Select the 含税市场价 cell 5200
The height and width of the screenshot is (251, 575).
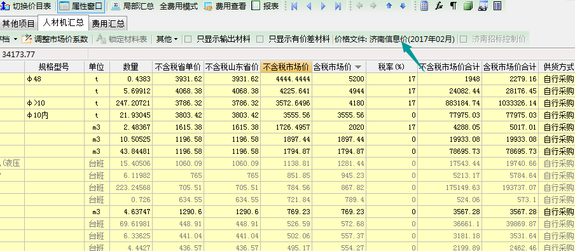[339, 79]
